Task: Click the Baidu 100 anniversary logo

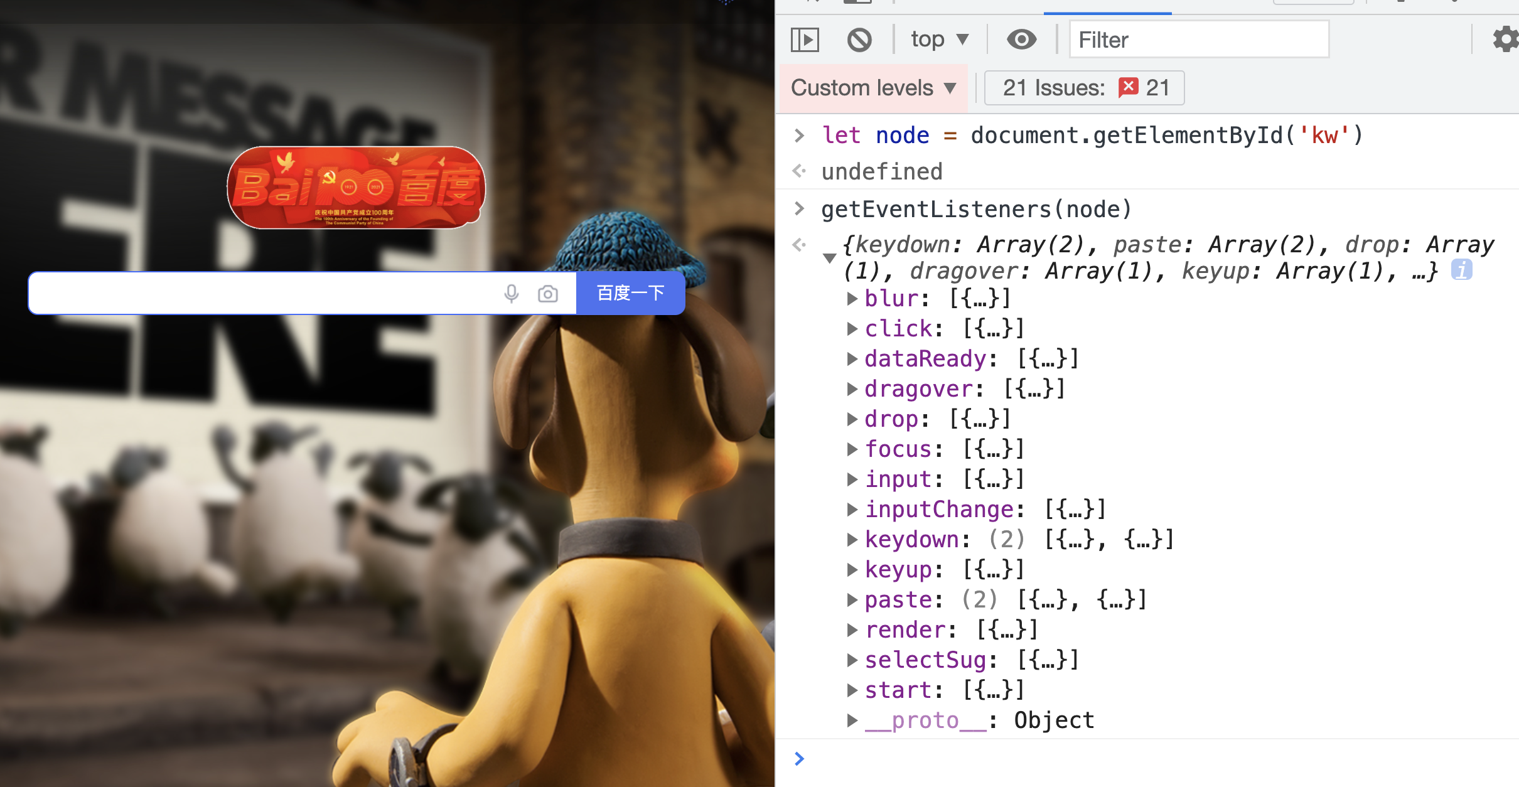Action: tap(356, 187)
